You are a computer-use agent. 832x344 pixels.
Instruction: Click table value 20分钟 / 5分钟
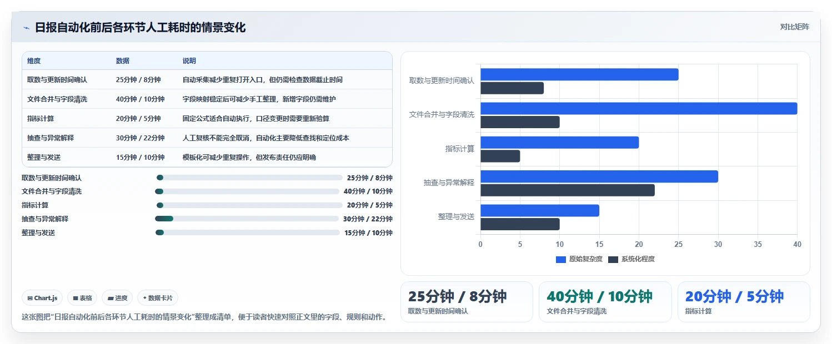coord(138,119)
